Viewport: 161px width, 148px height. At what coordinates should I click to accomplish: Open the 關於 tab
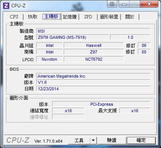point(130,17)
